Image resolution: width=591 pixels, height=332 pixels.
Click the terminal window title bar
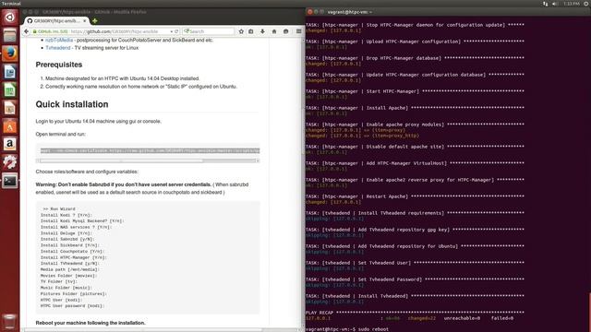(449, 12)
